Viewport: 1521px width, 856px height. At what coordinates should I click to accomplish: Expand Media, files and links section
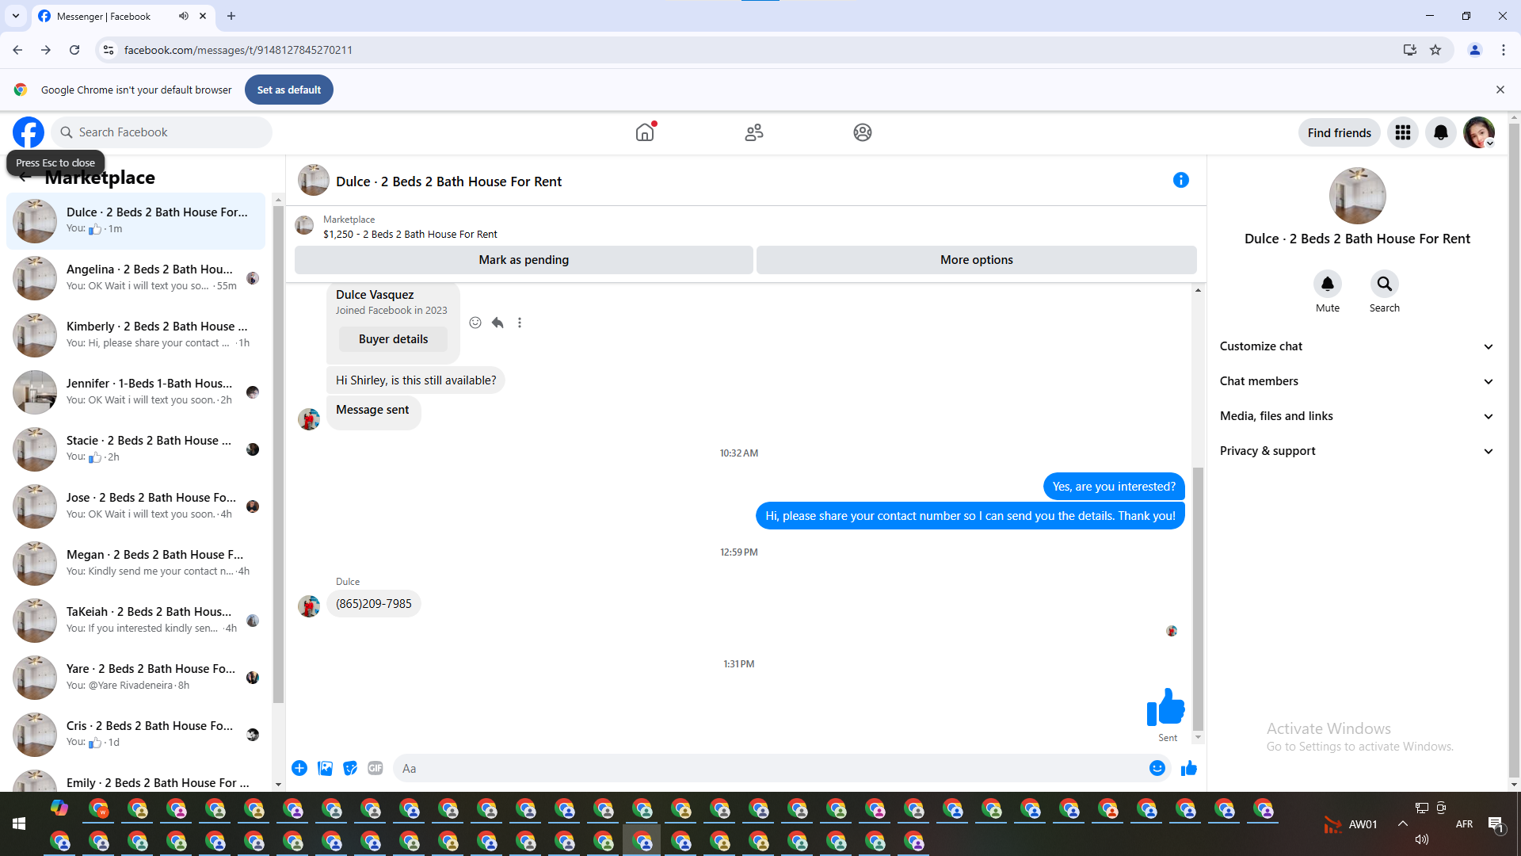(1357, 416)
